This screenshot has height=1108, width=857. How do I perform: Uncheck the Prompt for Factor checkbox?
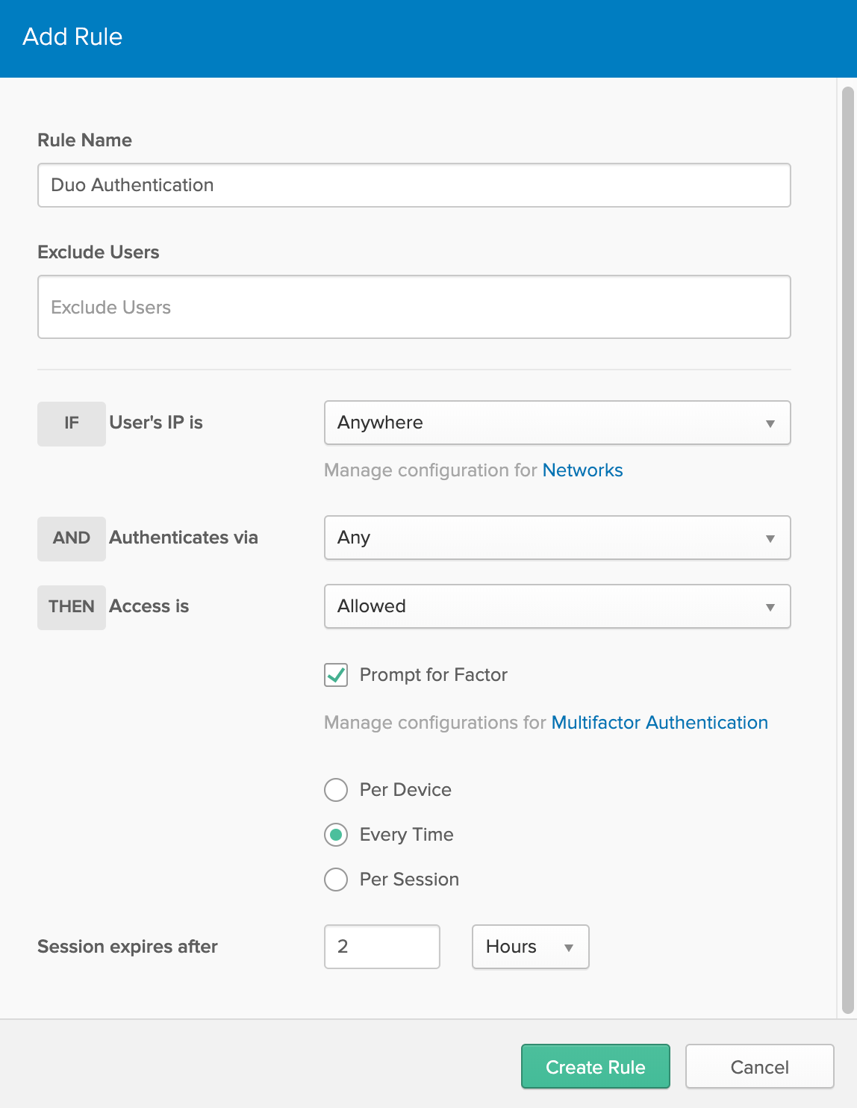tap(336, 675)
